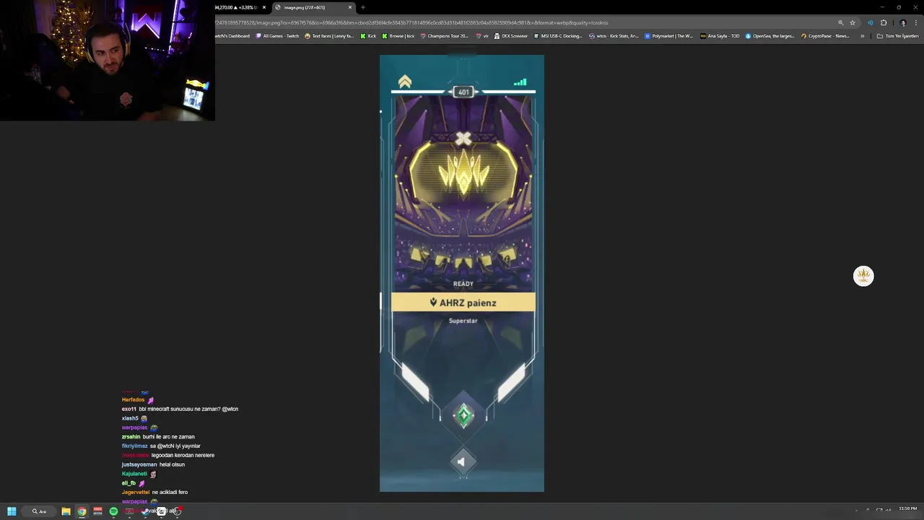This screenshot has height=520, width=924.
Task: Bookmark this page with the star icon
Action: pyautogui.click(x=853, y=22)
